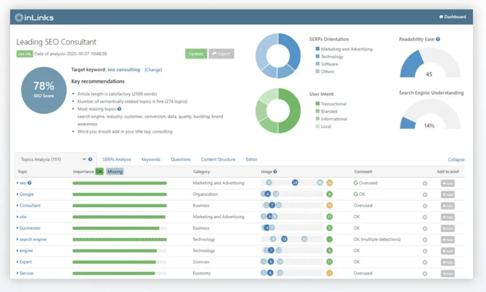Viewport: 486px width, 292px height.
Task: Click the Change target keyword link
Action: [x=153, y=70]
